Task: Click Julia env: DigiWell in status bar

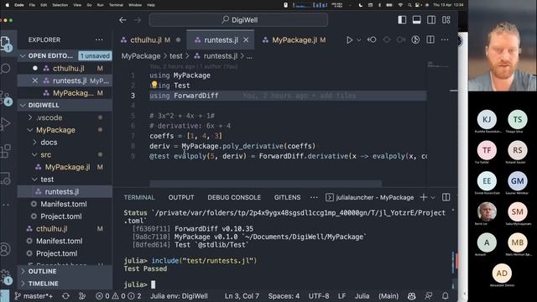Action: tap(179, 296)
